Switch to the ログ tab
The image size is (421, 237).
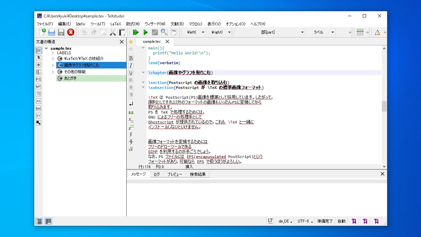point(157,174)
